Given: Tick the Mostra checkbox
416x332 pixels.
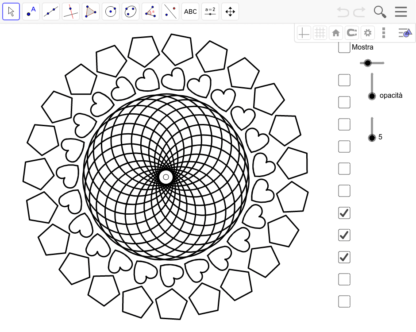Looking at the screenshot, I should [344, 47].
